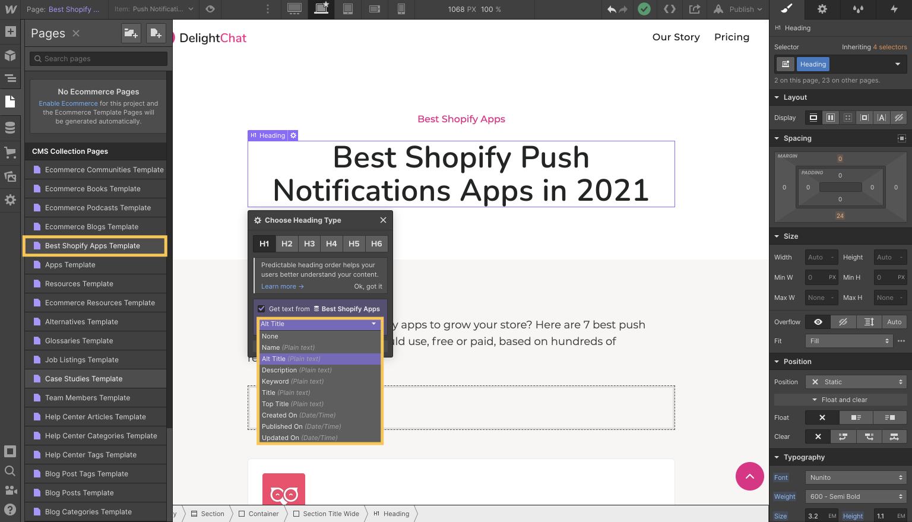Image resolution: width=912 pixels, height=522 pixels.
Task: Open the Search magnifier in left sidebar
Action: 10,472
